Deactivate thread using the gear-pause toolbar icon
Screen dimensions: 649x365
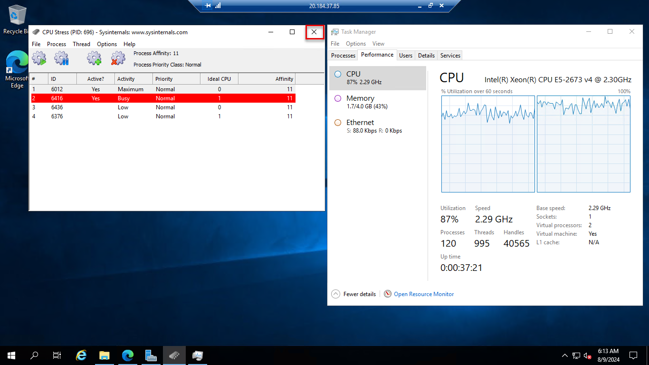click(x=62, y=58)
